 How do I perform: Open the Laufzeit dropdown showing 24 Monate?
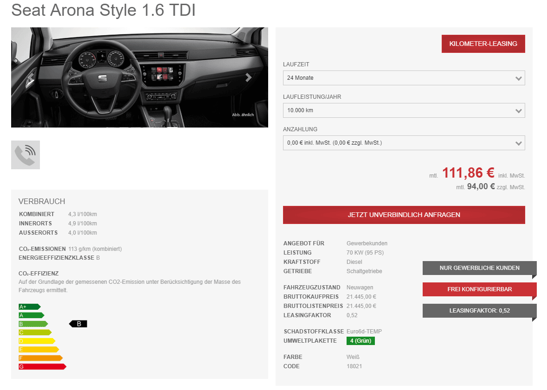point(404,78)
